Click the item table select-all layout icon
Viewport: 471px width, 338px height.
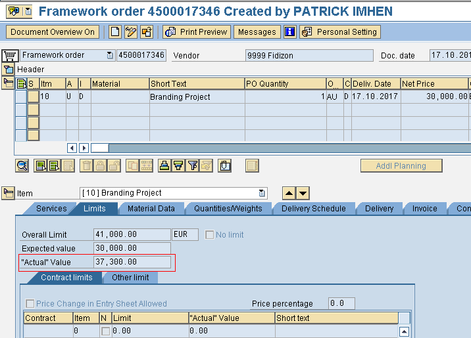pos(21,83)
